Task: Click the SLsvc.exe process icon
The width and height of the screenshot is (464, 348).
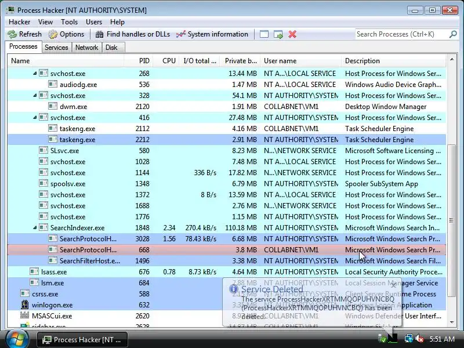Action: click(43, 150)
